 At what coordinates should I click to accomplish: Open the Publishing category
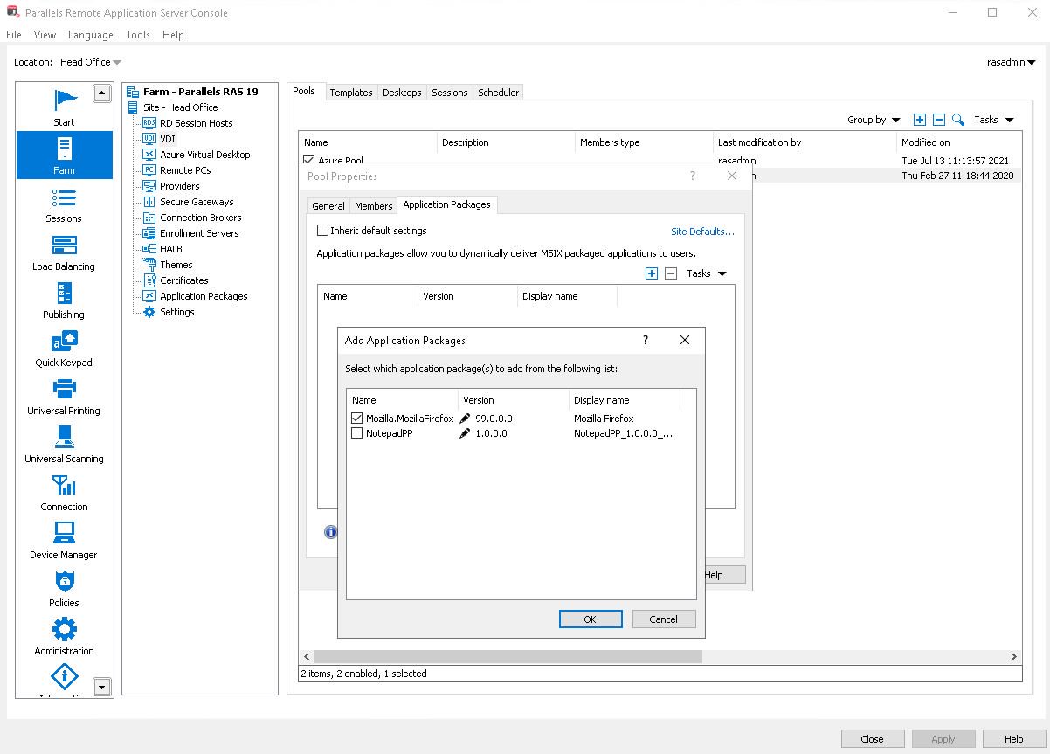(x=64, y=300)
